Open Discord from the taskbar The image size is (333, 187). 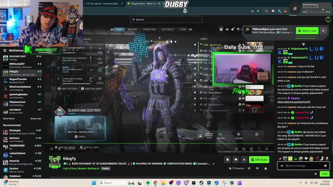coord(186,183)
